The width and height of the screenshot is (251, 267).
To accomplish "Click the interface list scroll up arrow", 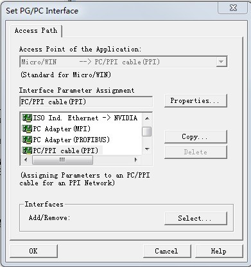I will [x=147, y=118].
